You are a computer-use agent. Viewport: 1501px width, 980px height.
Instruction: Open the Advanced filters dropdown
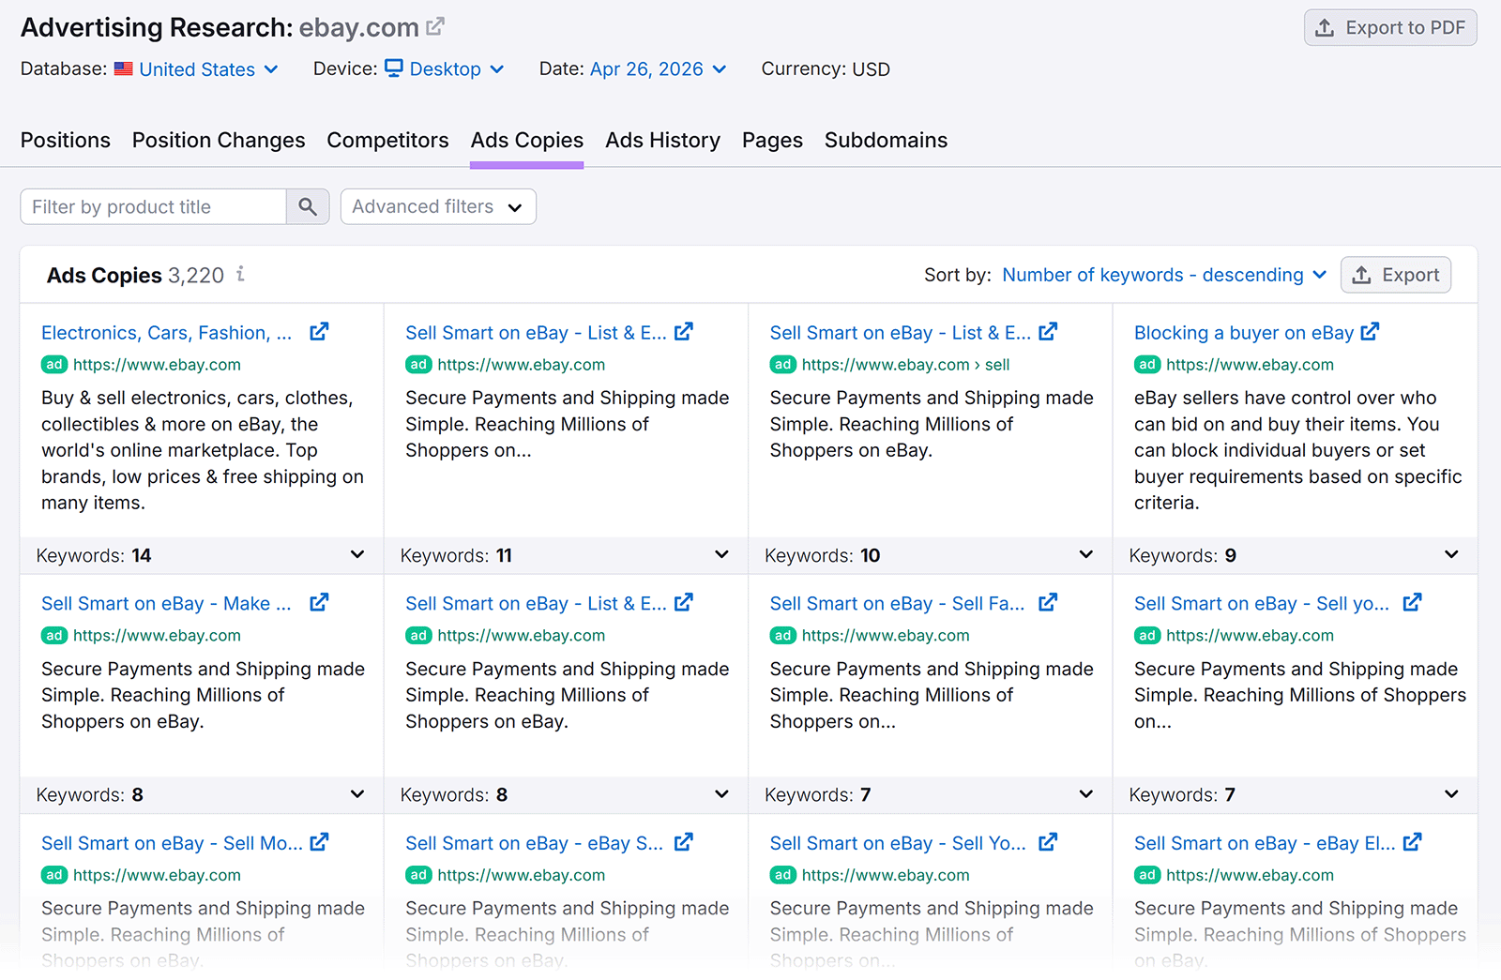(x=438, y=206)
